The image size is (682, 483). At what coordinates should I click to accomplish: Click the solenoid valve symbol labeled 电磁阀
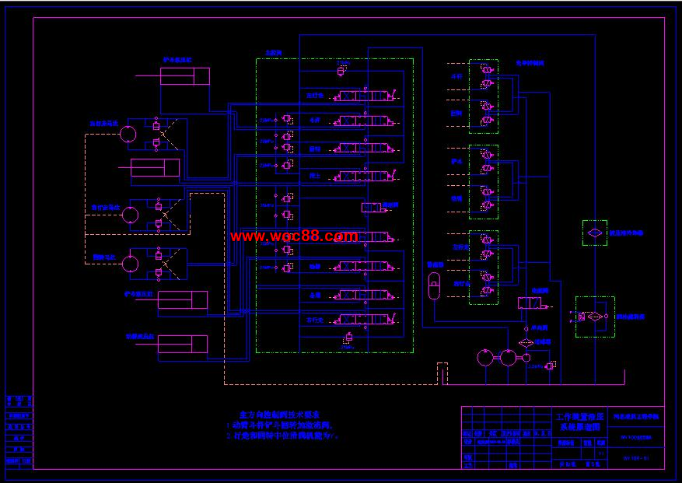[x=533, y=303]
